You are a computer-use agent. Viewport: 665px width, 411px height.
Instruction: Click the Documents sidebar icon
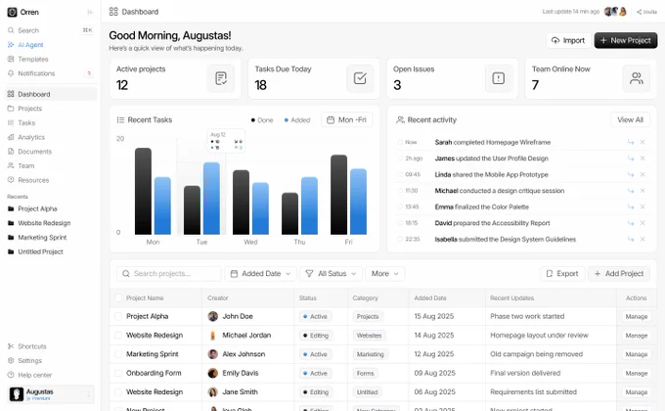coord(11,152)
